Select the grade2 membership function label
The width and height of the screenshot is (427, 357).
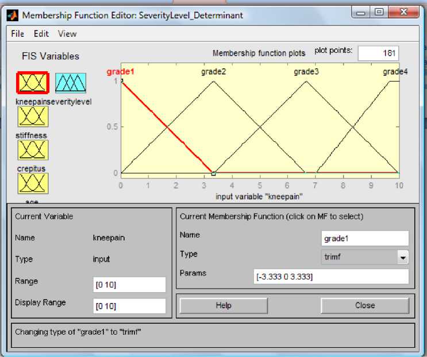(x=213, y=72)
